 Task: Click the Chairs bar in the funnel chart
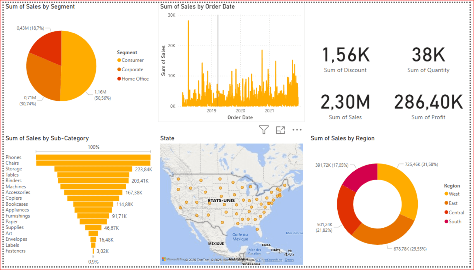pyautogui.click(x=93, y=163)
